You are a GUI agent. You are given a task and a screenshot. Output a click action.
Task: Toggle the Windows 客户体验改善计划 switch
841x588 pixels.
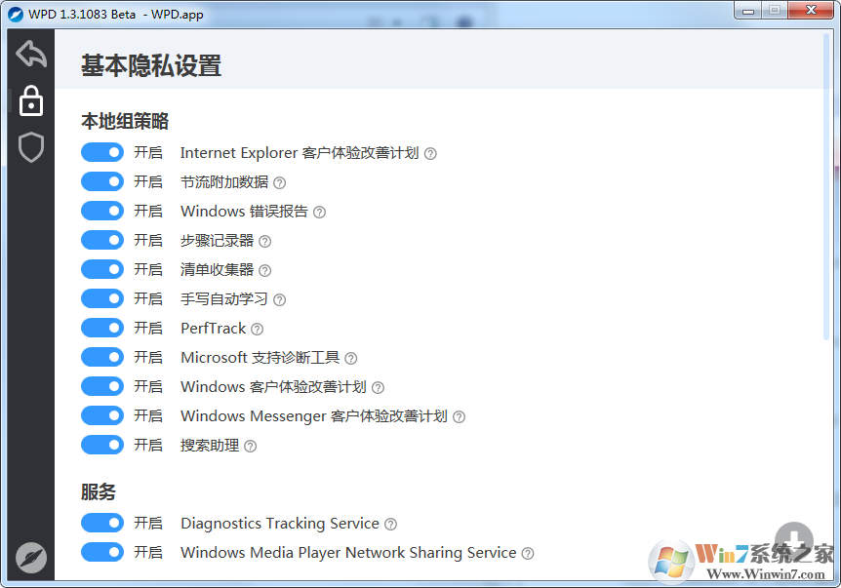point(102,386)
